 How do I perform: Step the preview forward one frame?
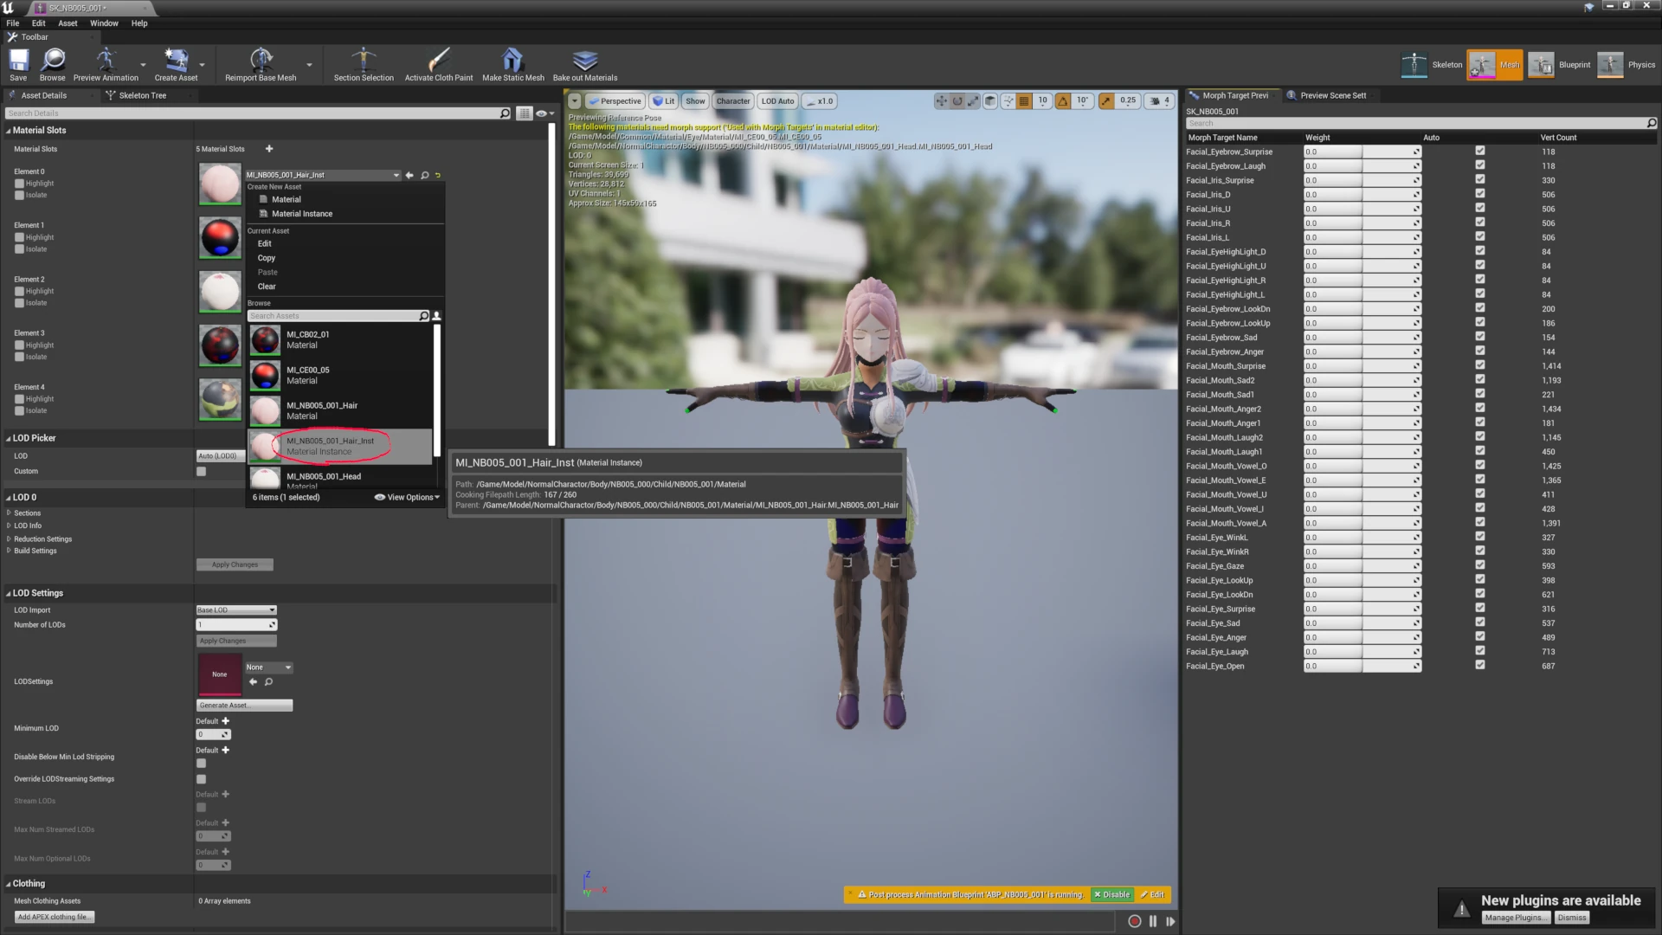1170,921
